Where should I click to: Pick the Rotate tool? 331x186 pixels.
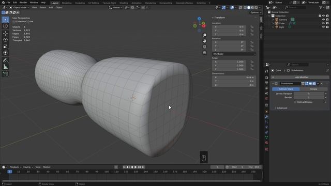(5, 40)
